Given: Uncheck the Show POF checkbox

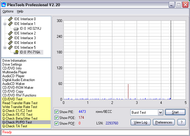Looking at the screenshot, I should [x=56, y=123].
